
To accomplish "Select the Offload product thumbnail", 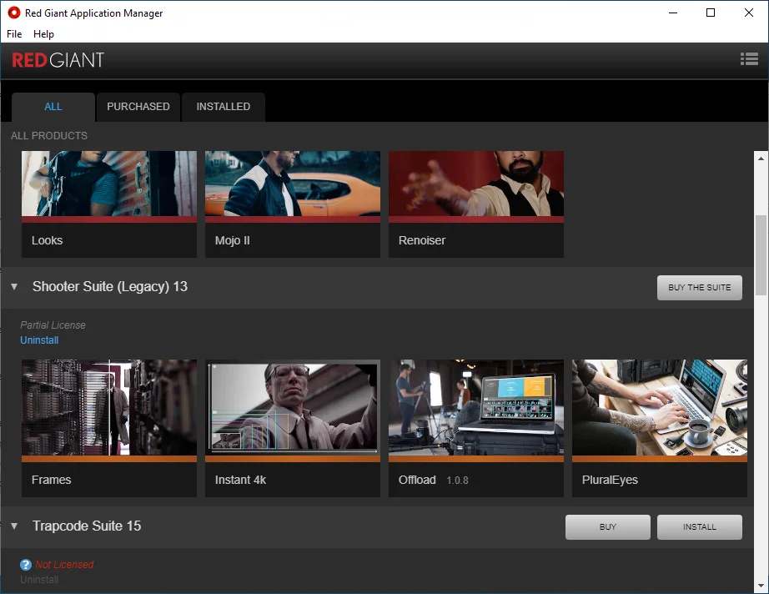I will point(475,408).
